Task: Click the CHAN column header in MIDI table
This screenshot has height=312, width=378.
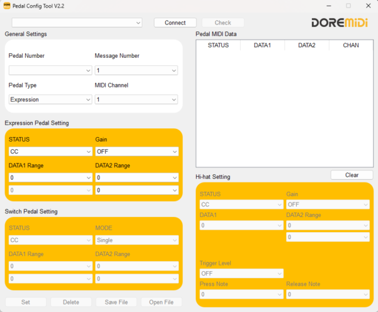Action: (x=351, y=45)
